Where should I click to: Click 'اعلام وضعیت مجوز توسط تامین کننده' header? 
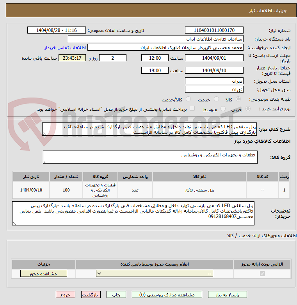coord(155,264)
